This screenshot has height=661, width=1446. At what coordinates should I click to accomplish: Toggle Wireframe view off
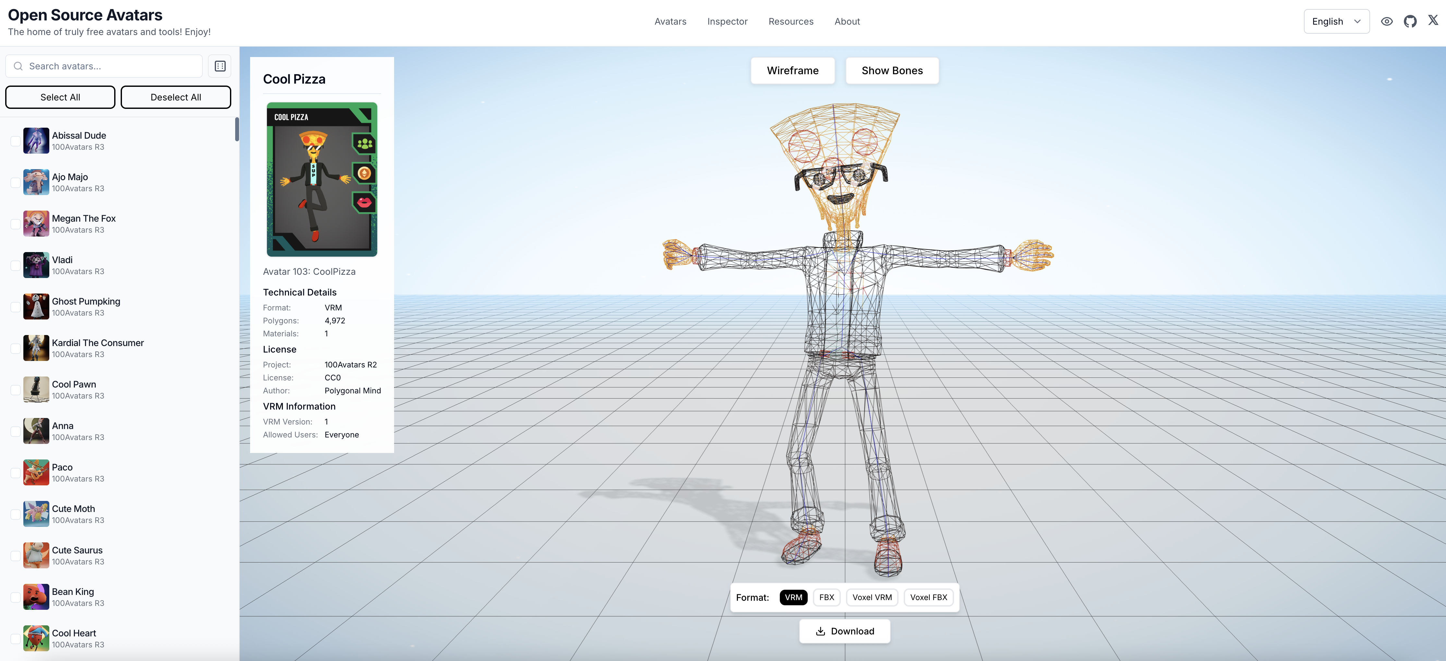click(793, 70)
